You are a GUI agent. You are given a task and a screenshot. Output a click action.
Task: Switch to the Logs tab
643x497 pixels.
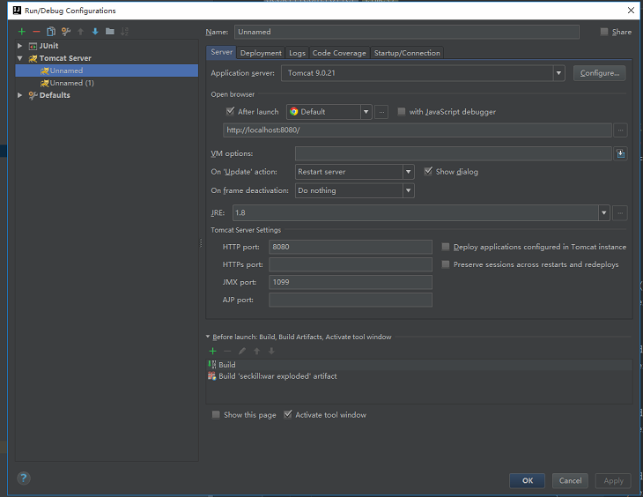click(297, 53)
